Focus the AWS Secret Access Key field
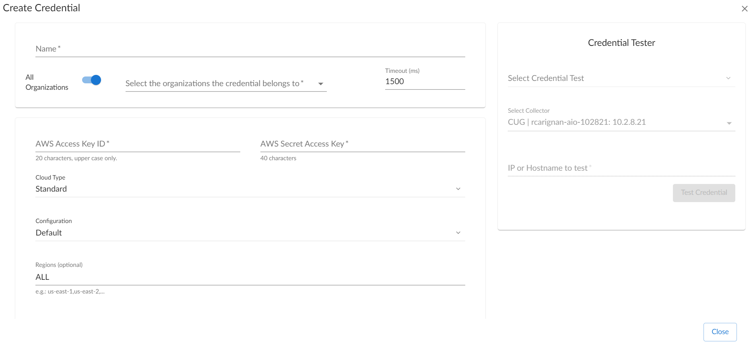The width and height of the screenshot is (753, 345). tap(362, 144)
